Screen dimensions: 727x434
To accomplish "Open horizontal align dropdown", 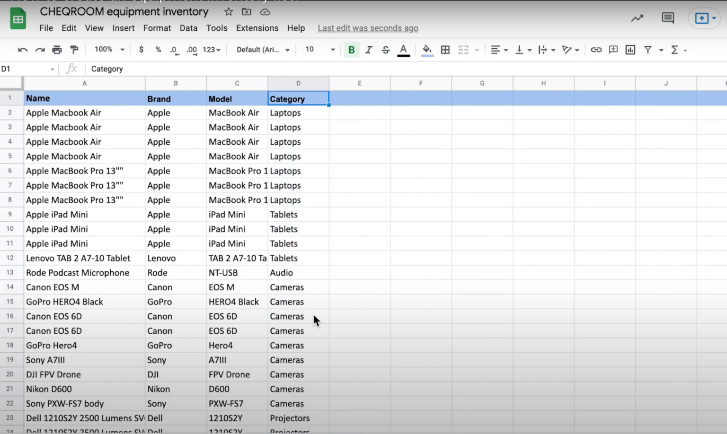I will [x=499, y=50].
